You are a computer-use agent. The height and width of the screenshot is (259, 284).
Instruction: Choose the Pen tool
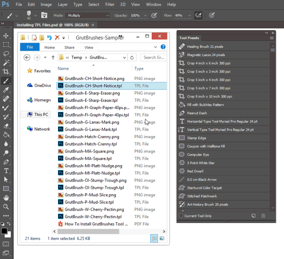coord(6,162)
